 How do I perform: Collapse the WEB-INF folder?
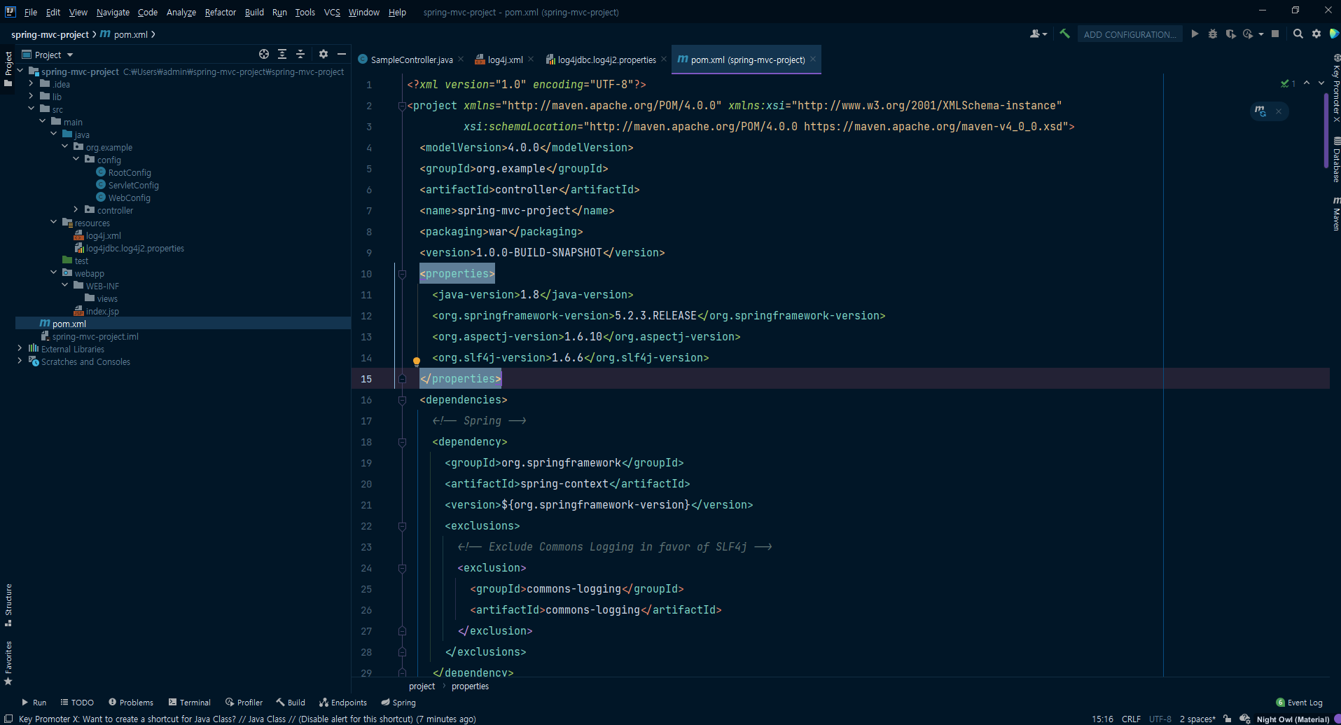click(x=65, y=285)
